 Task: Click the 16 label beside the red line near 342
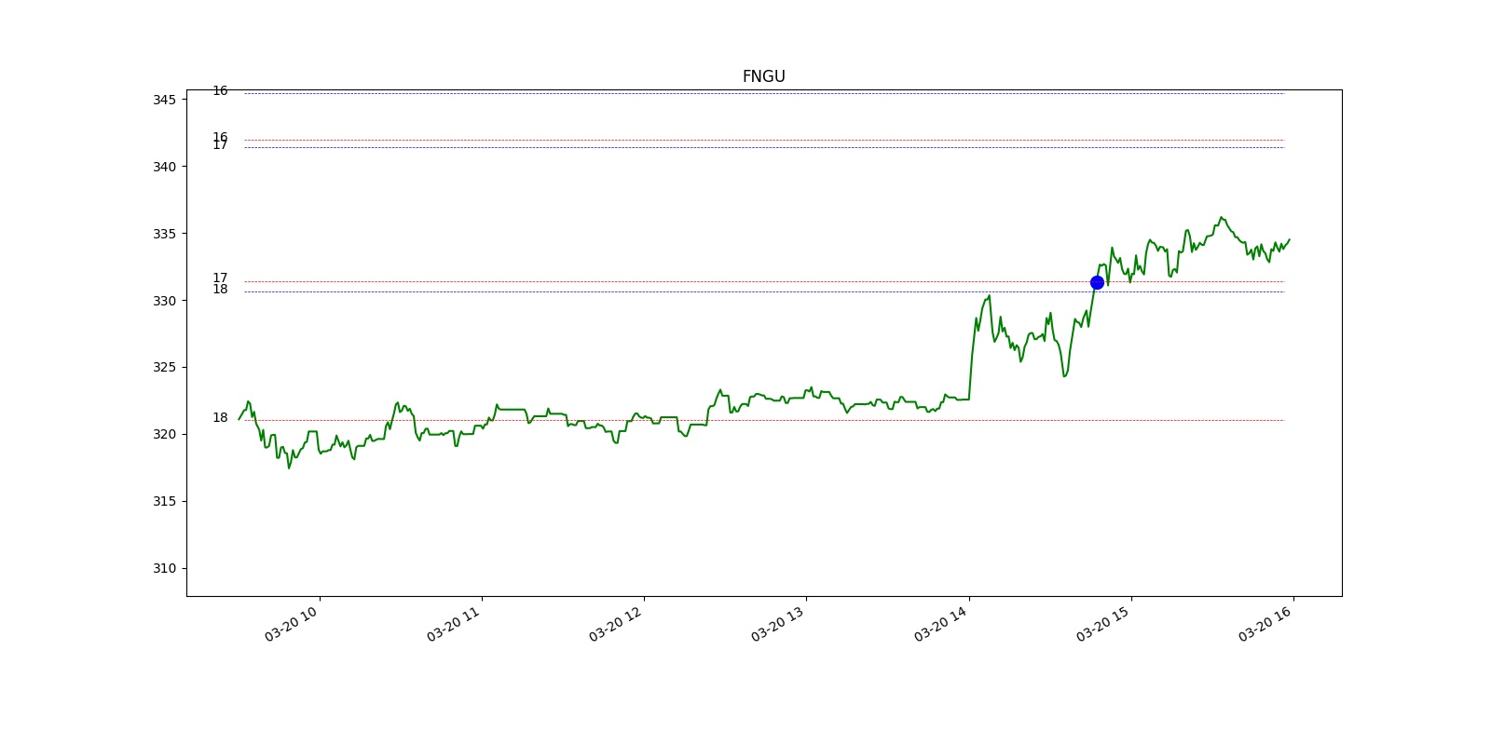click(x=220, y=137)
